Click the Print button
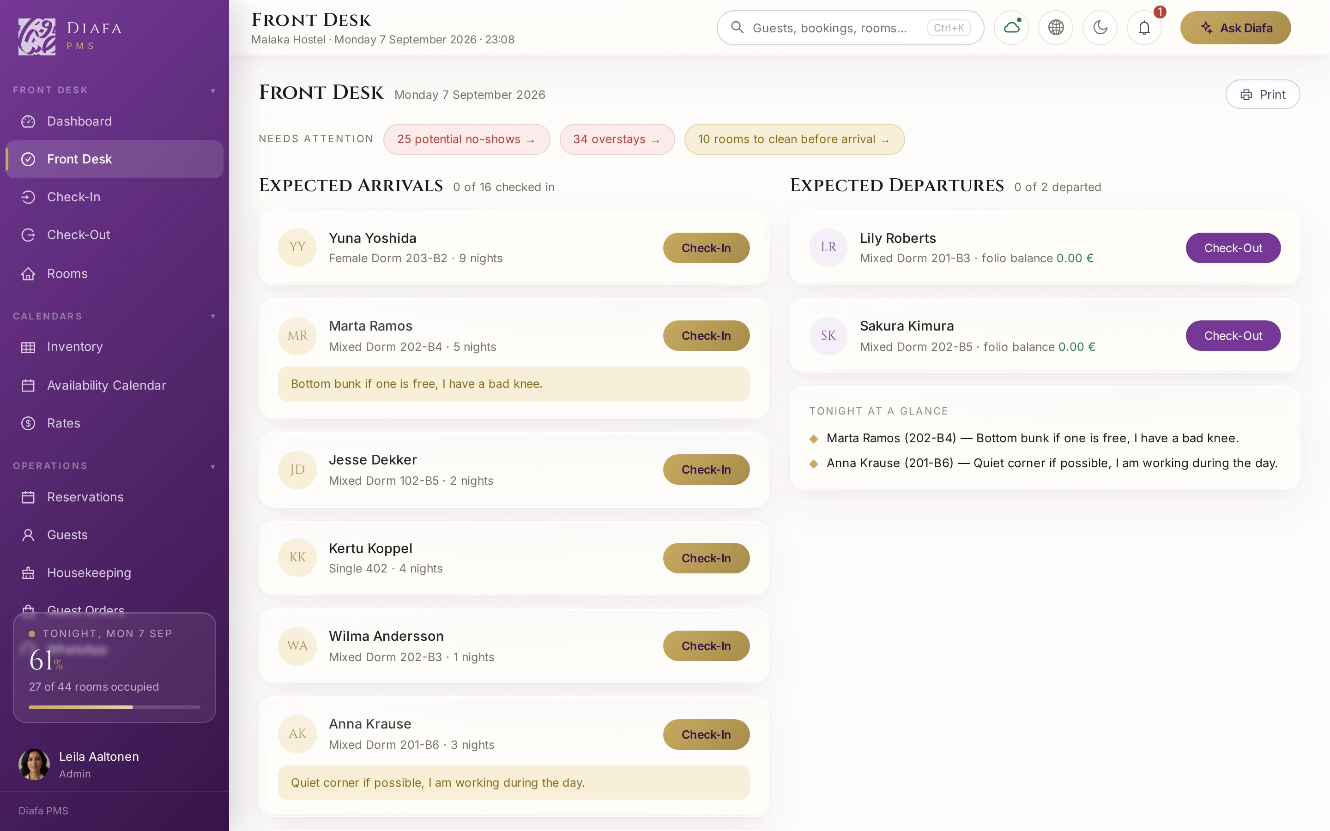The width and height of the screenshot is (1330, 831). [1263, 95]
